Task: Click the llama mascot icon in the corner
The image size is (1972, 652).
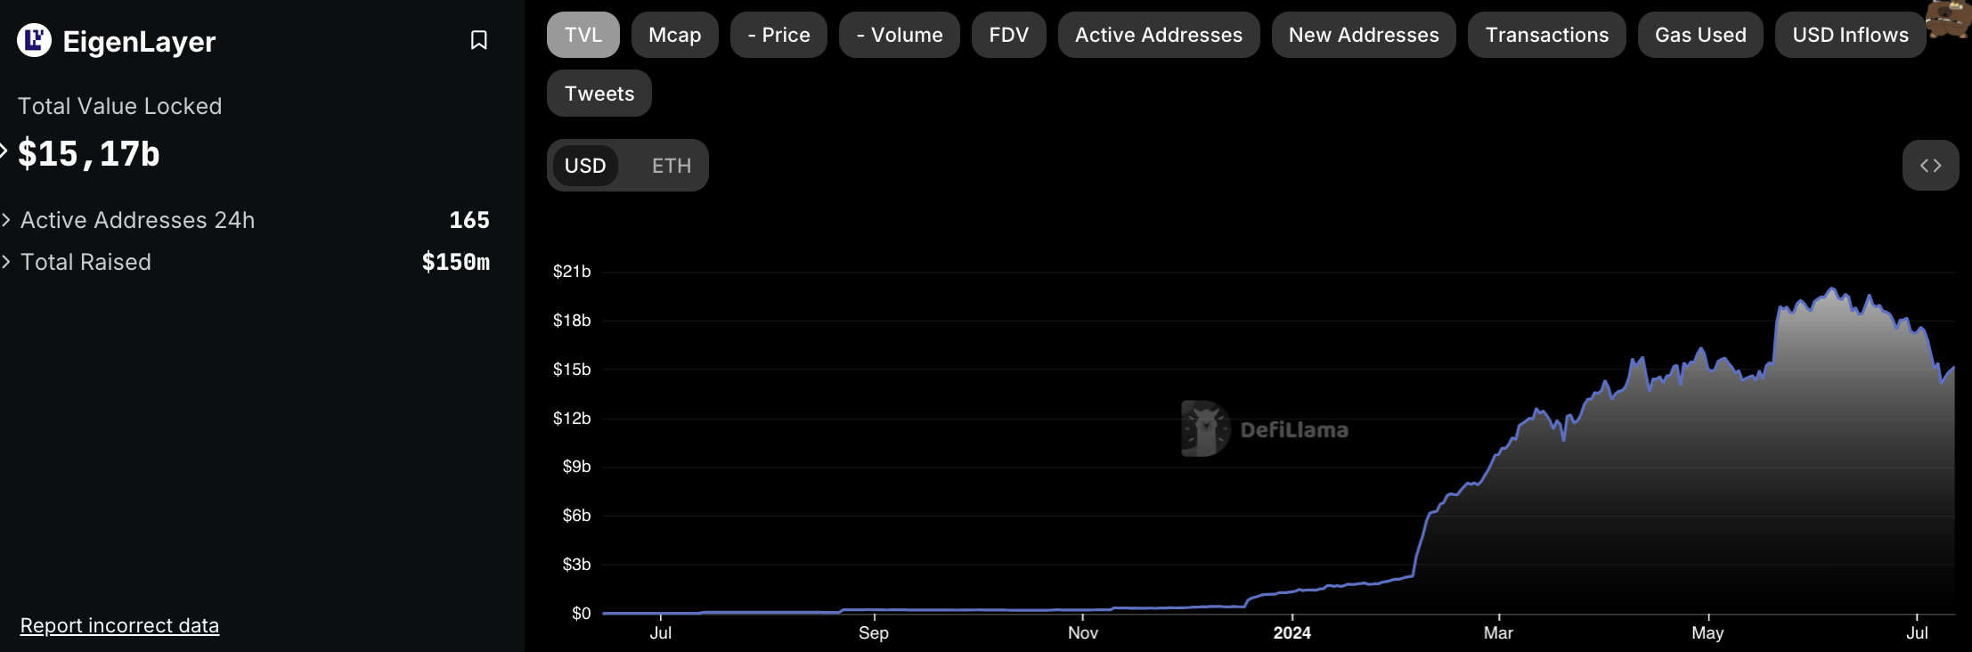Action: point(1949,20)
